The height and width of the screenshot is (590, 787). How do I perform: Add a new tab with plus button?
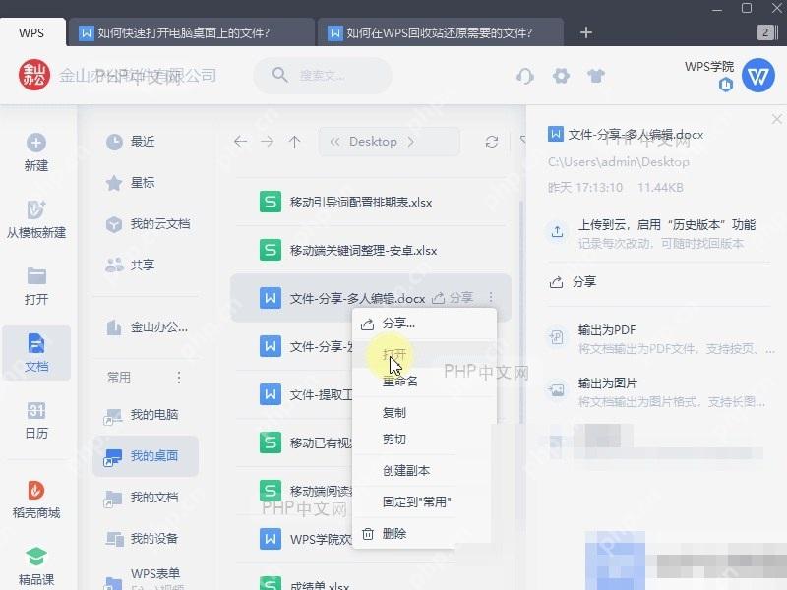[x=585, y=32]
